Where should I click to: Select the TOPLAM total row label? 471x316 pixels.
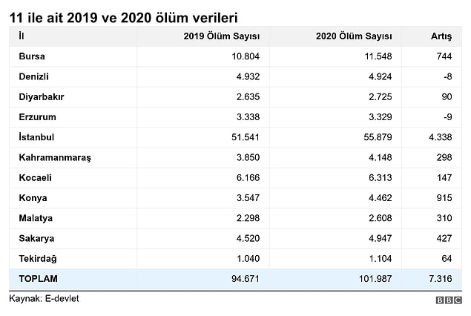[x=38, y=279]
